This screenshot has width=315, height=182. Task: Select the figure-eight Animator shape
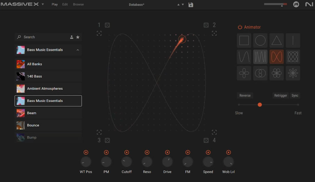pyautogui.click(x=277, y=57)
